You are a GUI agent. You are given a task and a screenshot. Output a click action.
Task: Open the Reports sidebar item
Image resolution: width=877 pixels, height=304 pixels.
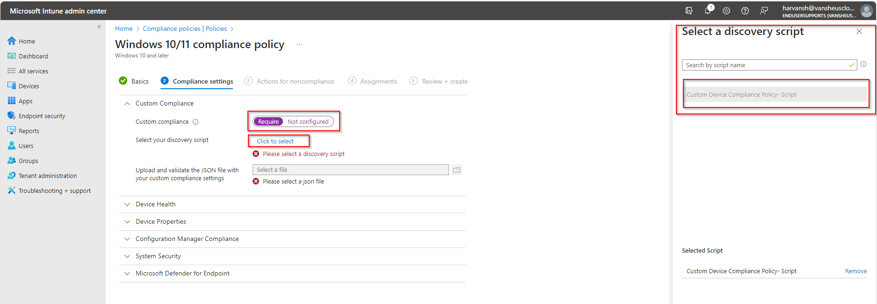coord(23,131)
